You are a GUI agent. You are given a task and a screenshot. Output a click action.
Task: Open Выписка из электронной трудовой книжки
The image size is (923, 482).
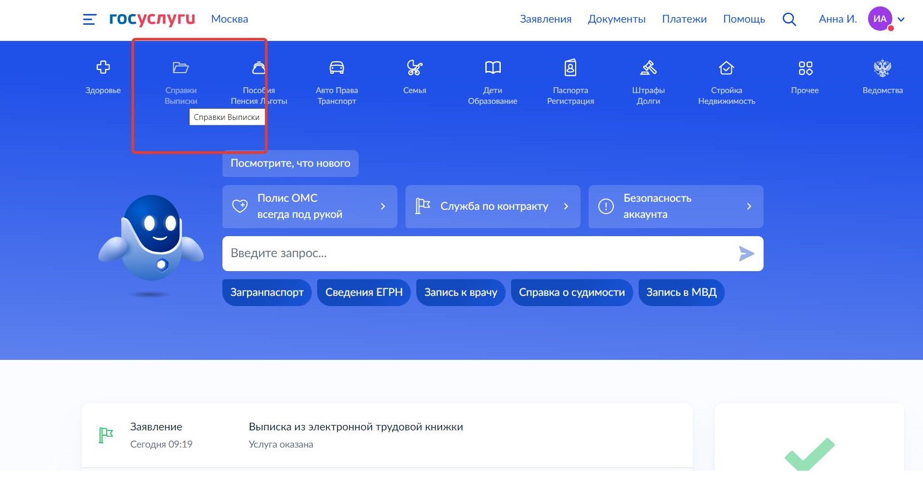pos(356,427)
